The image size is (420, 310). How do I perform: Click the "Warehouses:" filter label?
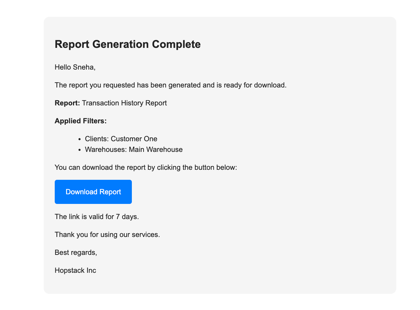[x=106, y=149]
